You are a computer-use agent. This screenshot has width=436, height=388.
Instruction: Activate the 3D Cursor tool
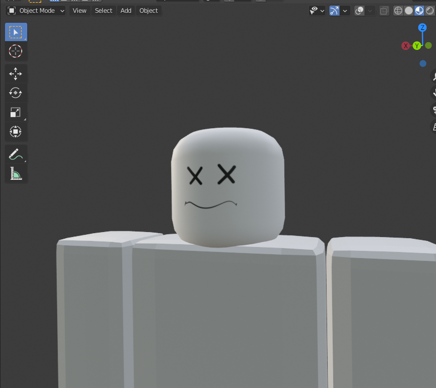[x=16, y=51]
